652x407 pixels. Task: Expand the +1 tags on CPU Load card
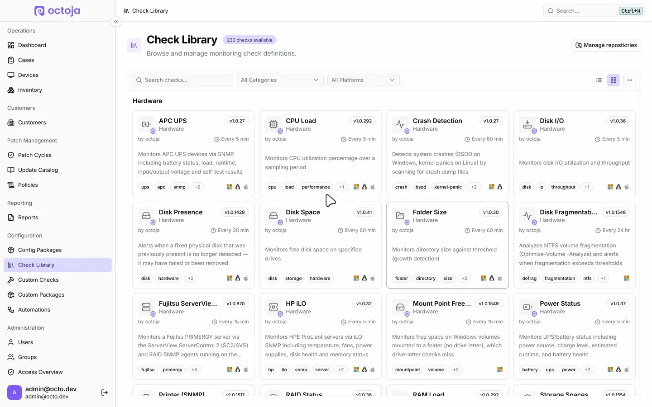tap(342, 187)
